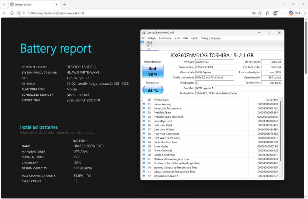Click the CrystalDiskInfo title bar icon
The height and width of the screenshot is (199, 308).
[x=144, y=33]
